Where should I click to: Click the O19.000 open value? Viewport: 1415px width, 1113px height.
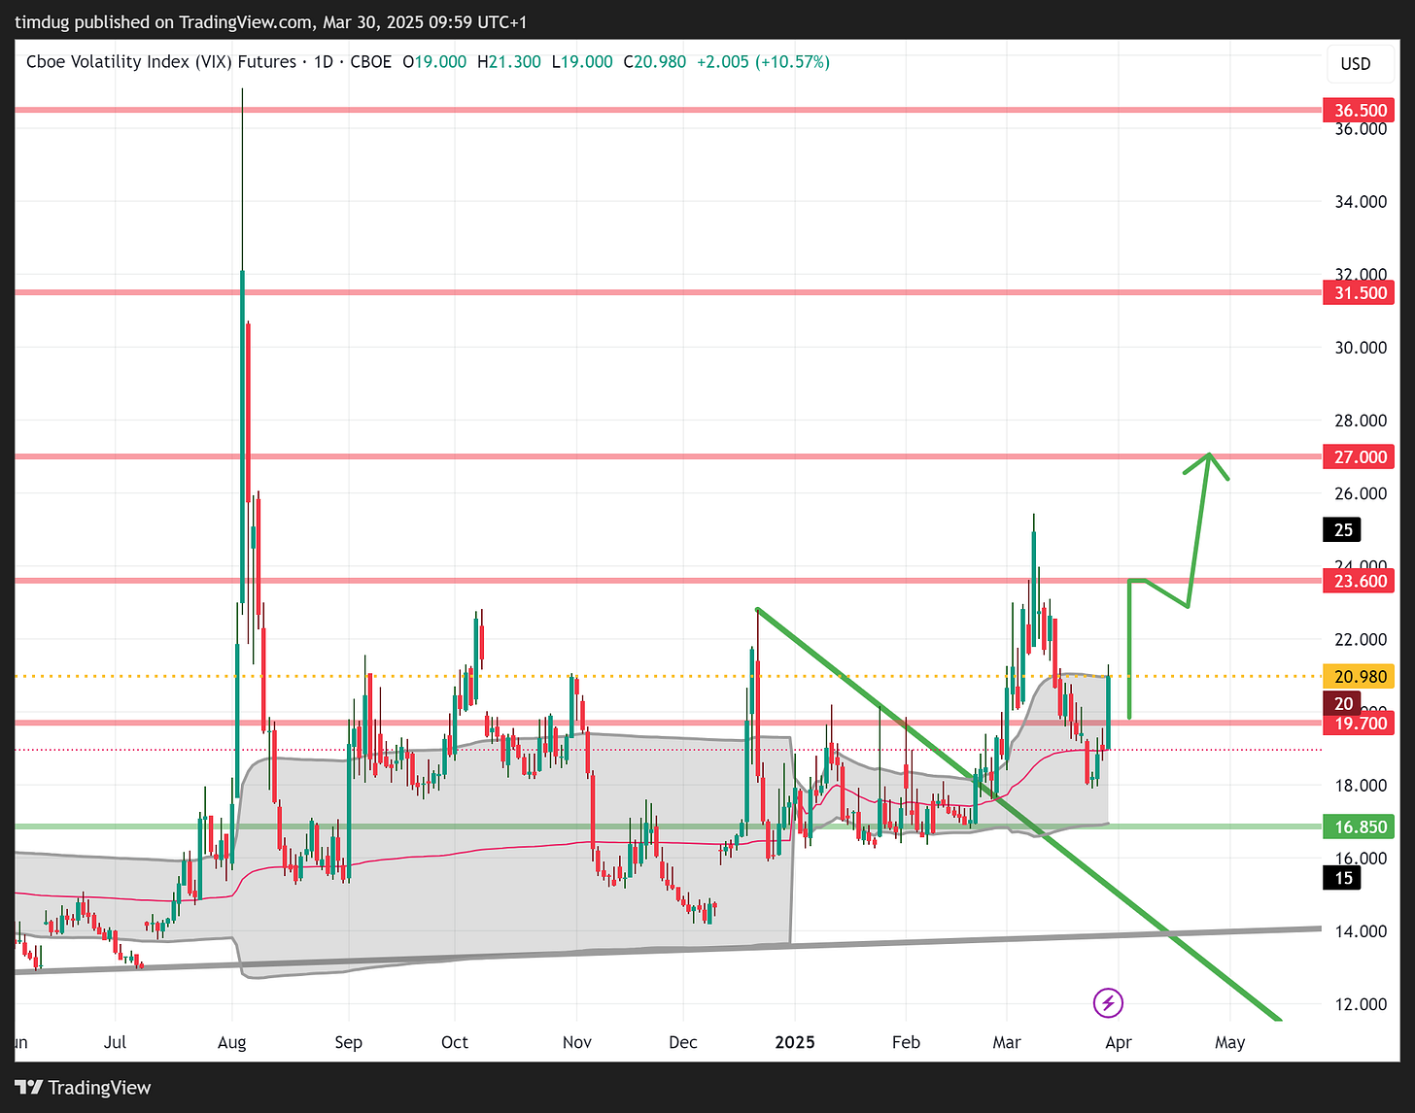(435, 61)
